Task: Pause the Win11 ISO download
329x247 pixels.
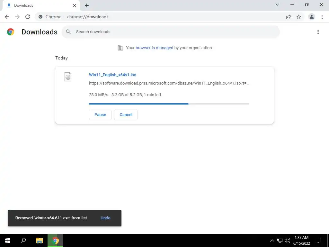Action: (100, 115)
